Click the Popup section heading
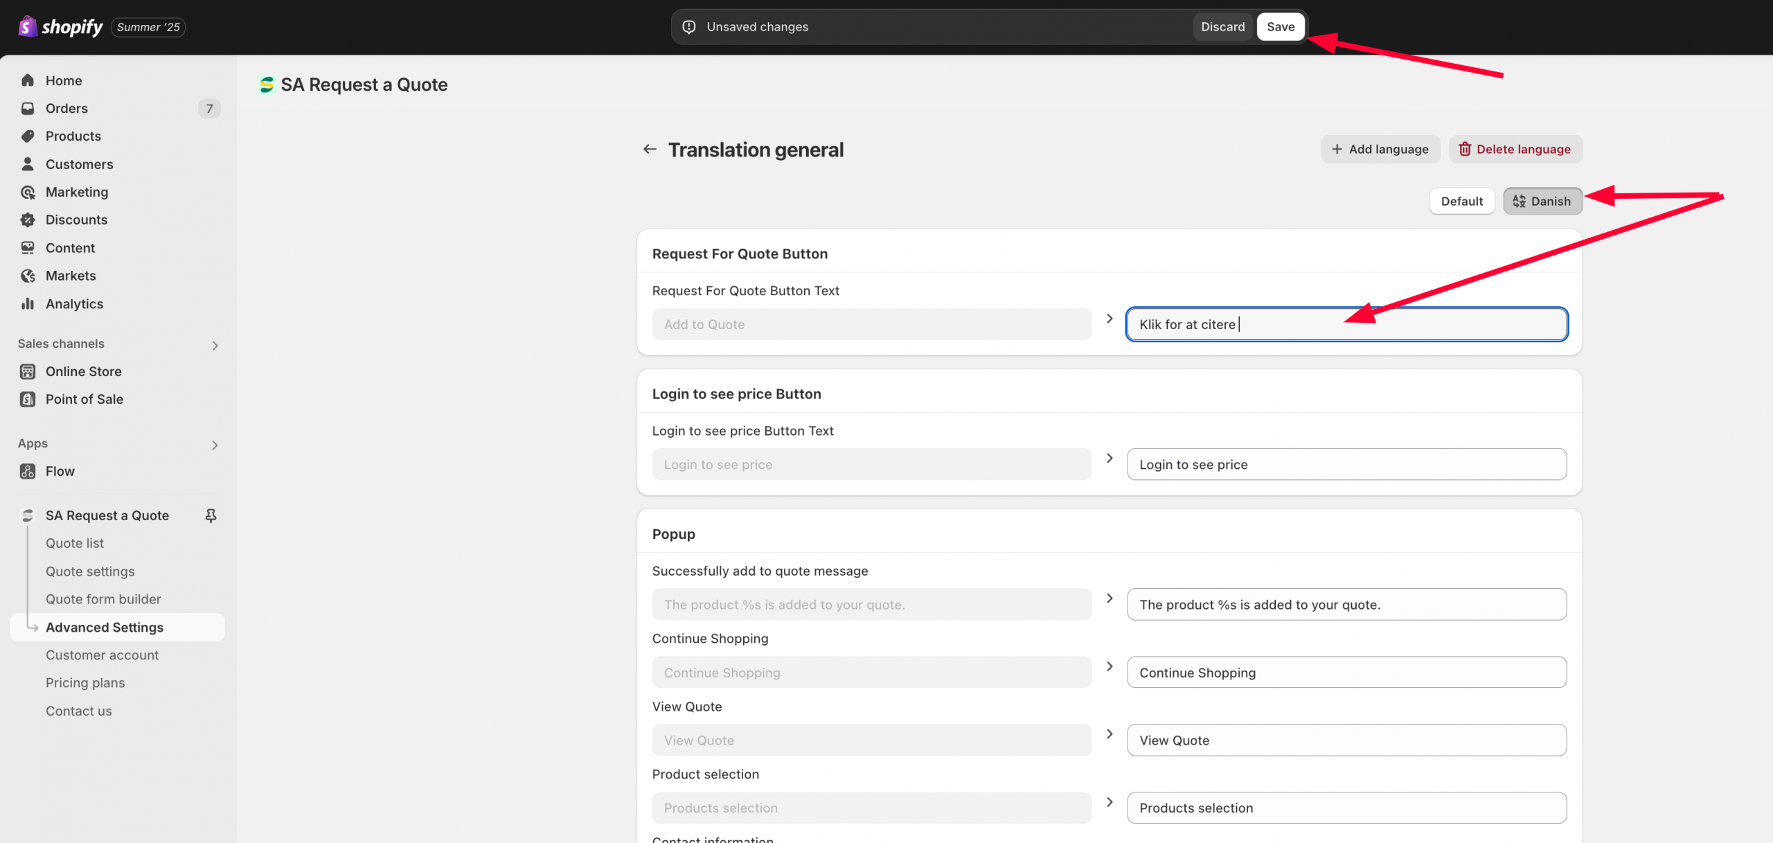The height and width of the screenshot is (843, 1773). [673, 533]
